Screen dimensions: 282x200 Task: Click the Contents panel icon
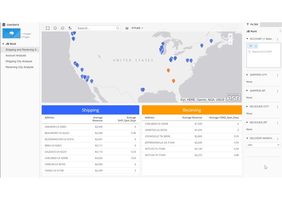point(4,25)
